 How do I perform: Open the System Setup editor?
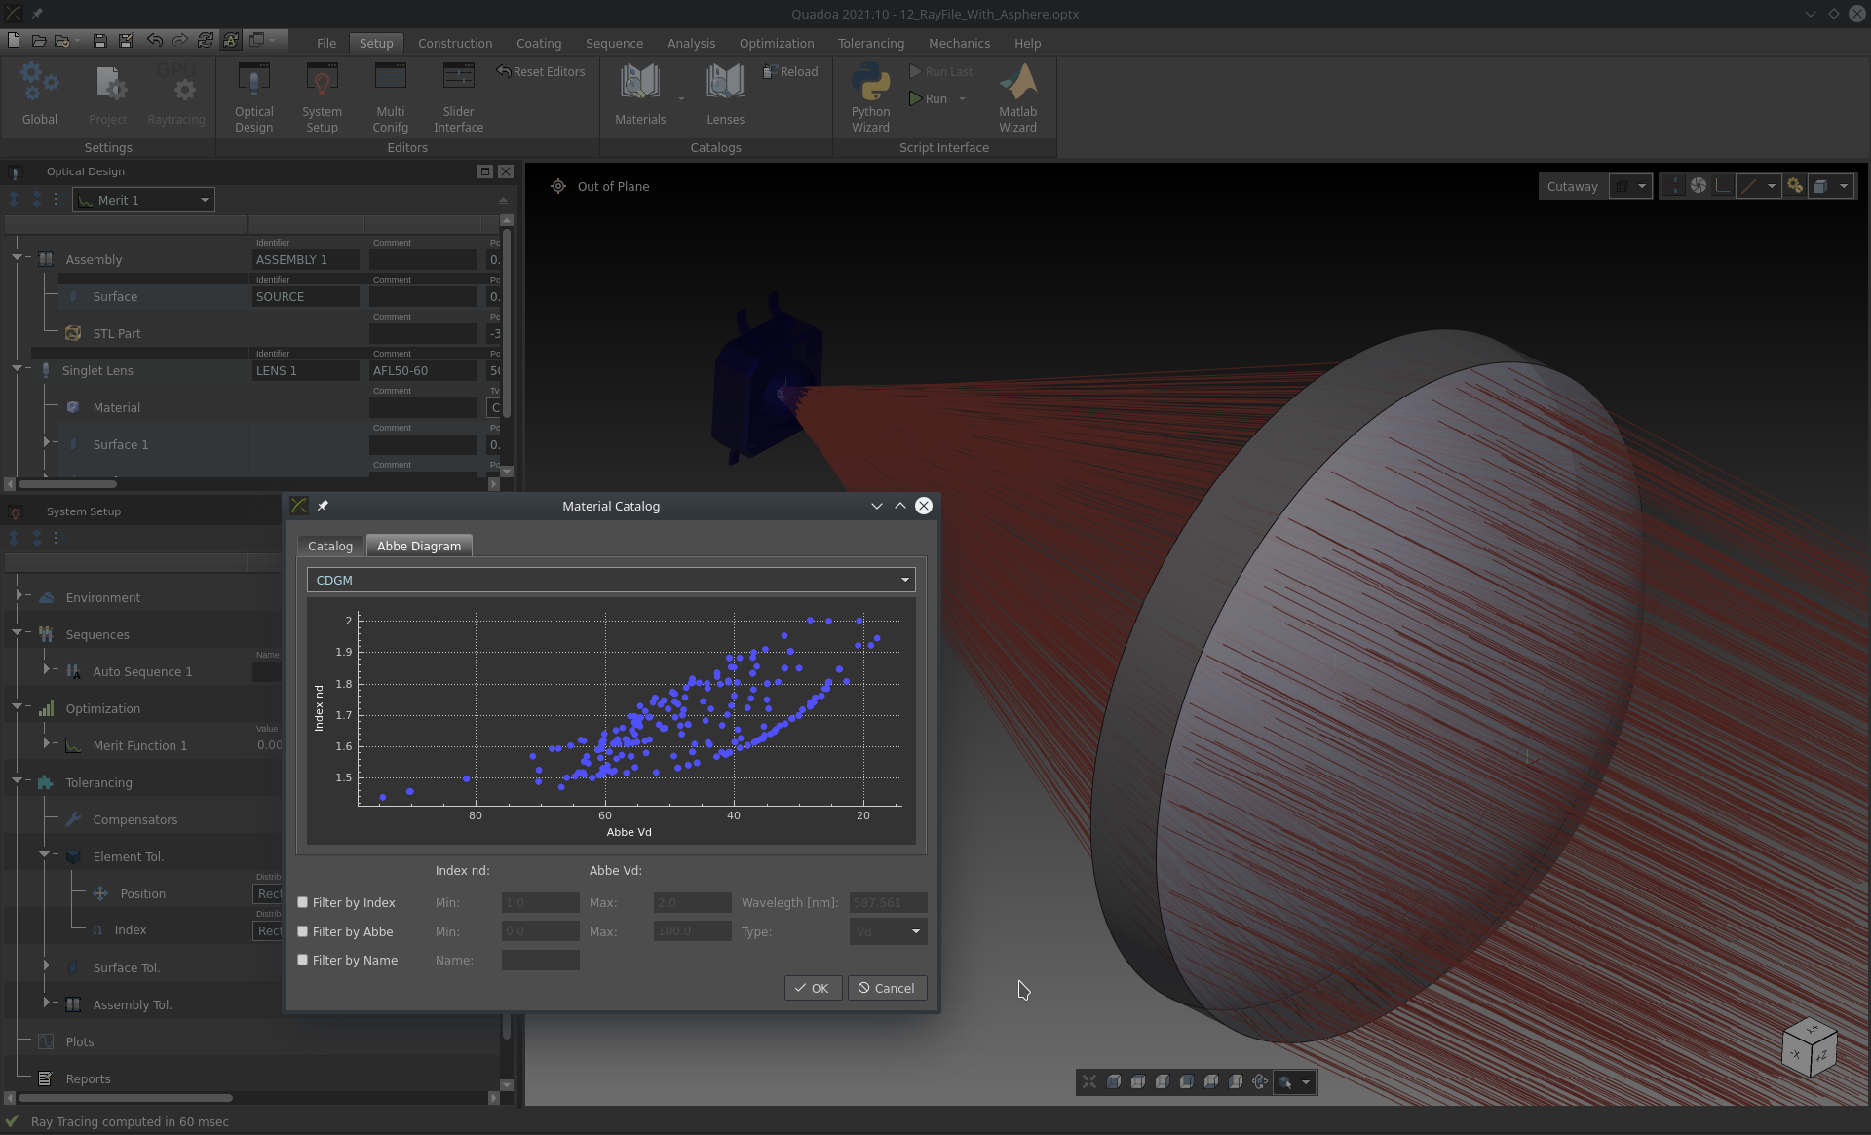(322, 97)
